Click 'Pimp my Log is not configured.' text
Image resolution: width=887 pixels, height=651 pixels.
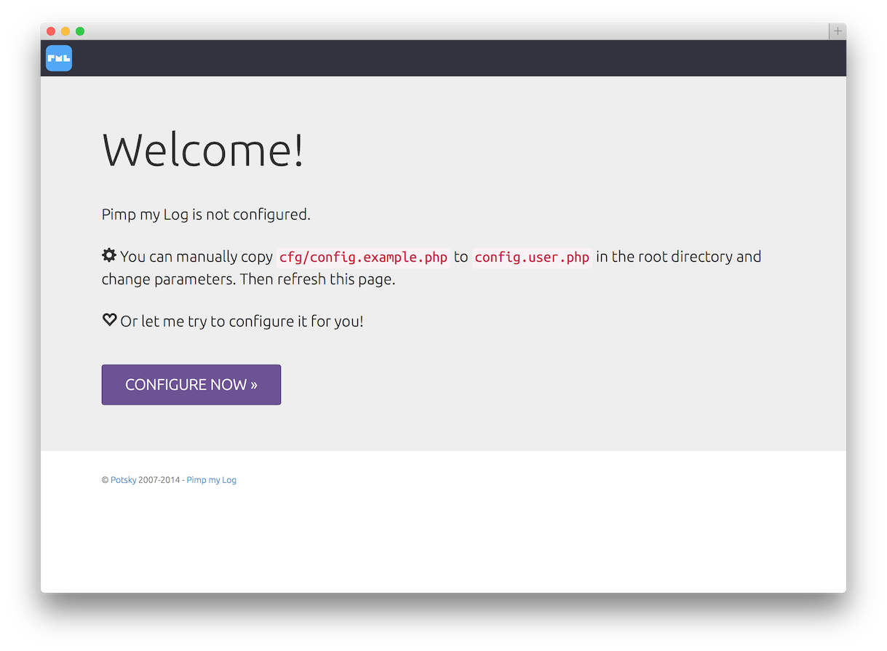tap(206, 215)
